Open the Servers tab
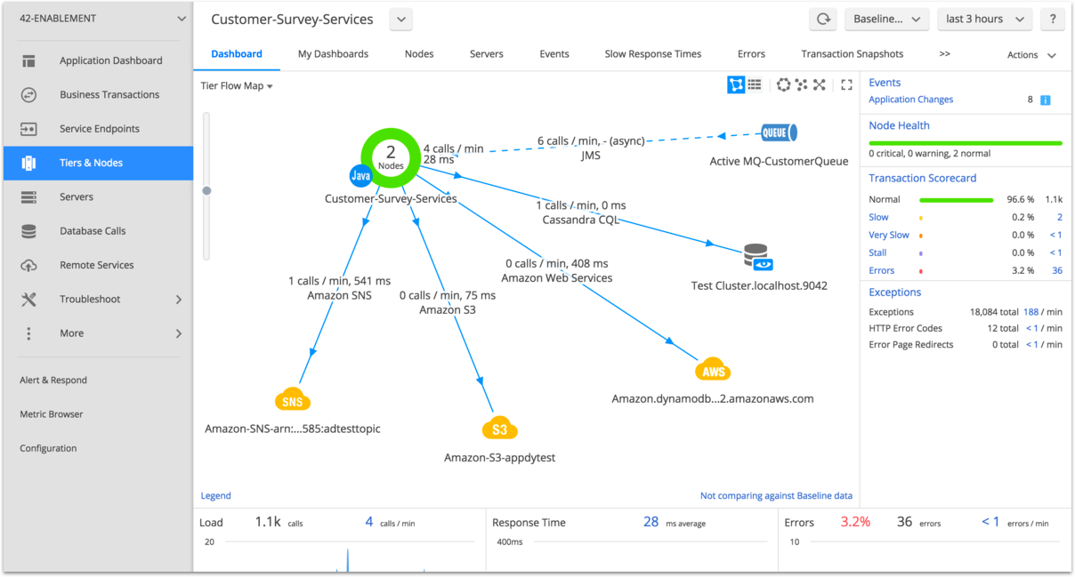Viewport: 1075px width, 577px height. coord(487,54)
